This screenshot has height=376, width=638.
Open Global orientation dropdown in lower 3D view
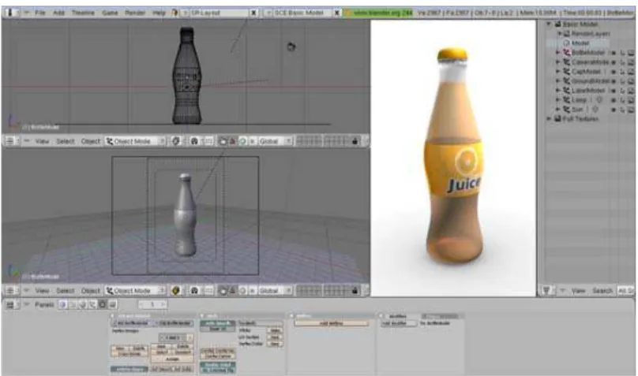coord(275,291)
